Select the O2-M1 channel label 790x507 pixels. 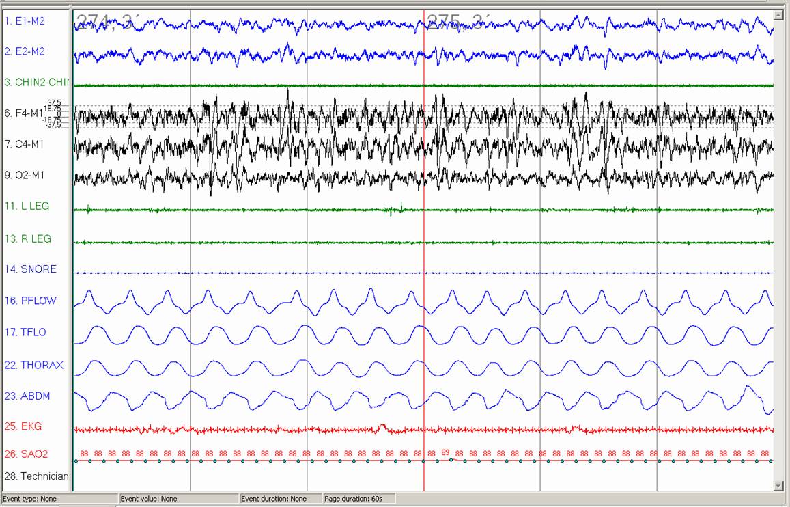(x=25, y=175)
